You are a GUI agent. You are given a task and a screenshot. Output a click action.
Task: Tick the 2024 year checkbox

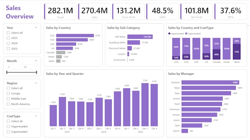pyautogui.click(x=8, y=43)
